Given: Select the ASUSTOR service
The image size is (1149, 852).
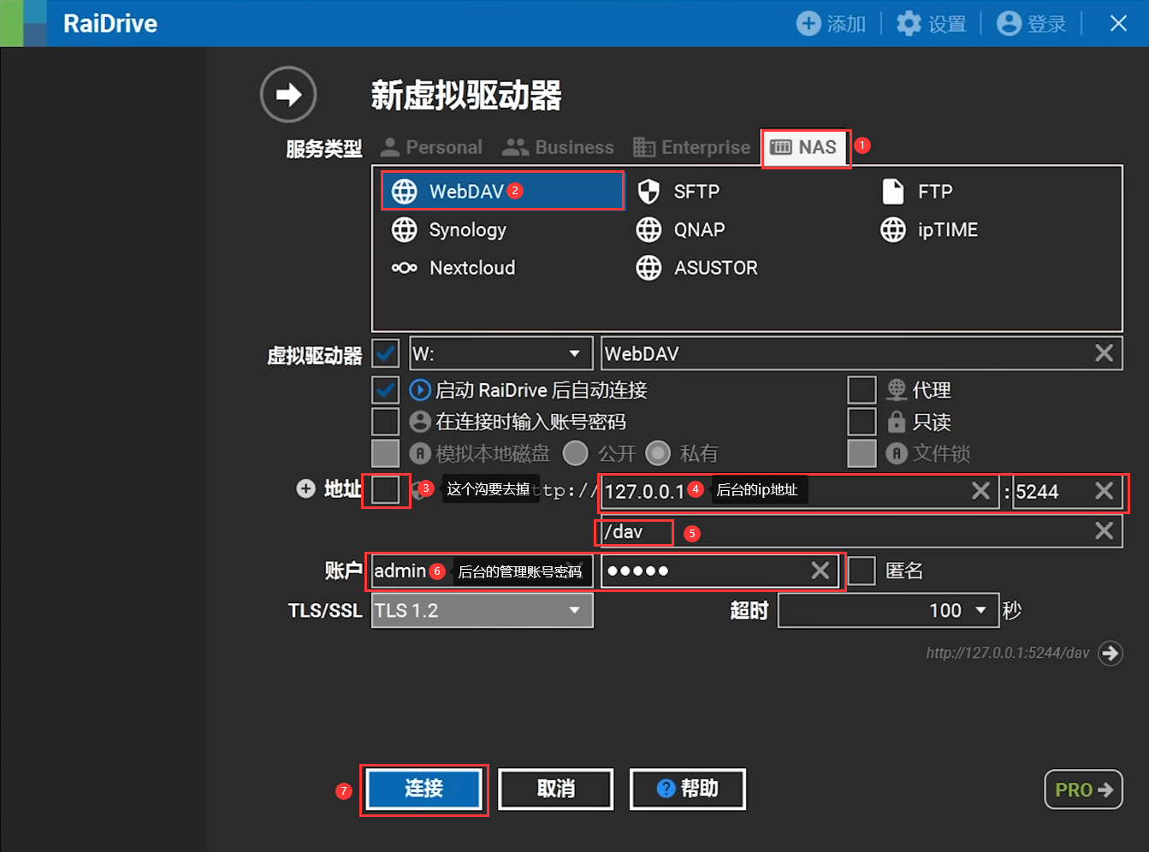Looking at the screenshot, I should [x=697, y=268].
